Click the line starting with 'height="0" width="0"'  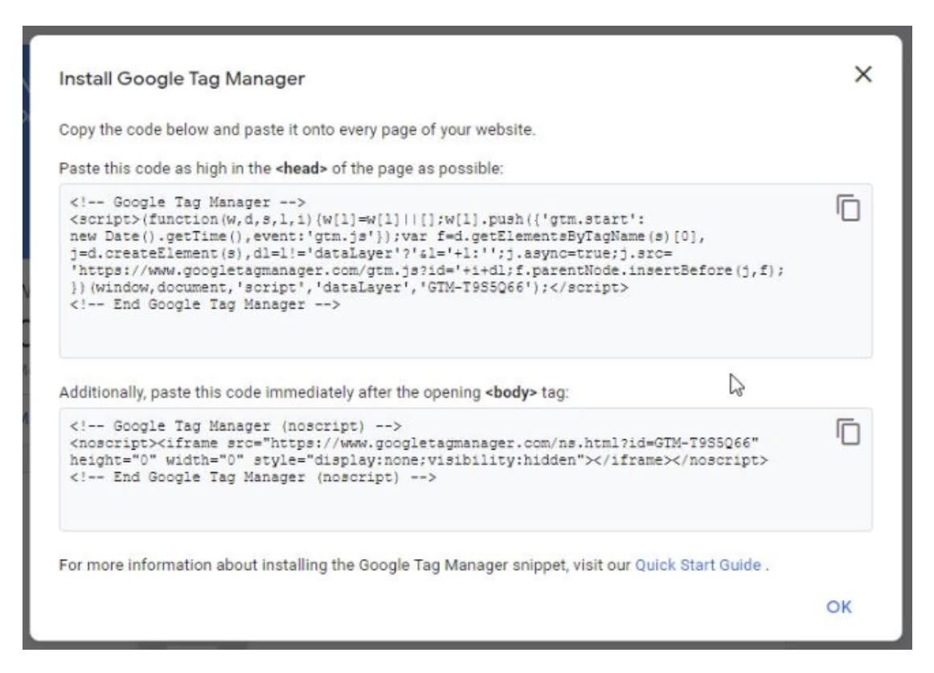coord(419,460)
